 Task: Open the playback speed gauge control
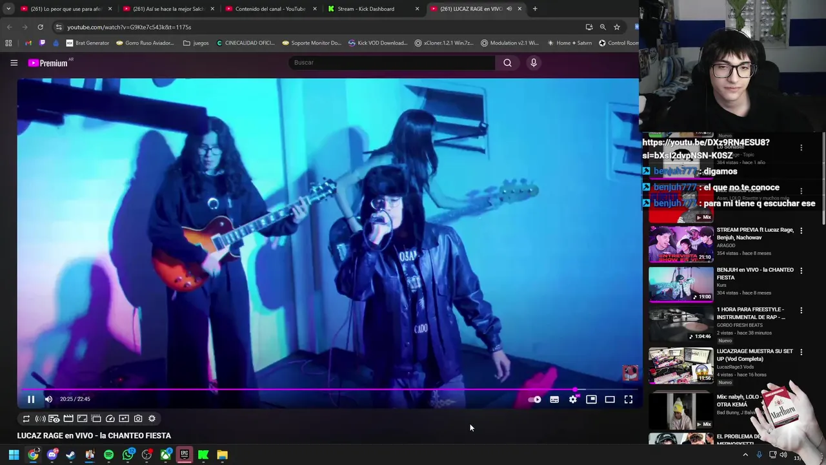[x=110, y=418]
